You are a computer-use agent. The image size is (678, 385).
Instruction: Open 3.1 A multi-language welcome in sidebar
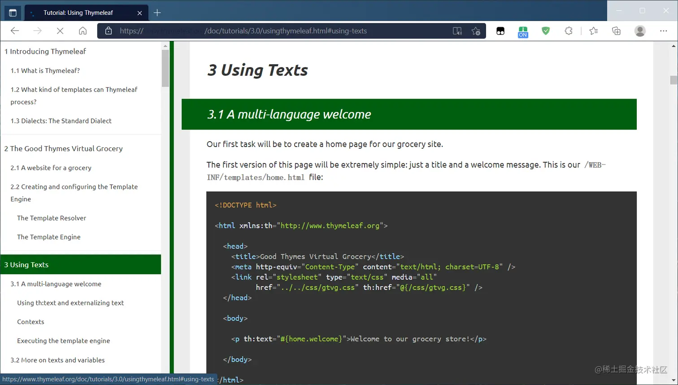(x=56, y=284)
